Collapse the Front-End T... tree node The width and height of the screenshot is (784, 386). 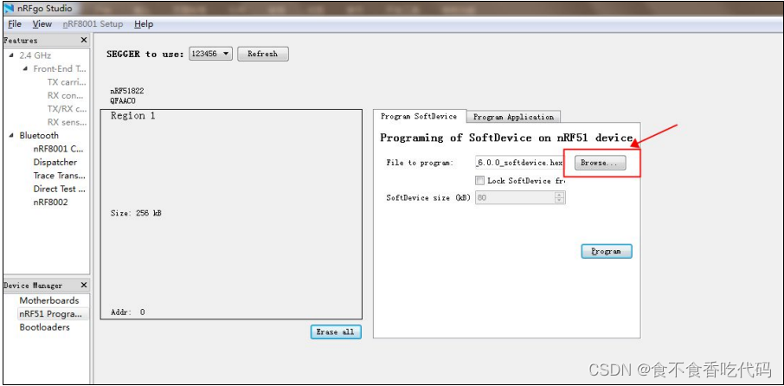(25, 68)
